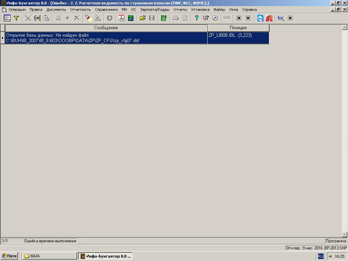Click the blue question mark help icon
The height and width of the screenshot is (261, 348).
196,18
